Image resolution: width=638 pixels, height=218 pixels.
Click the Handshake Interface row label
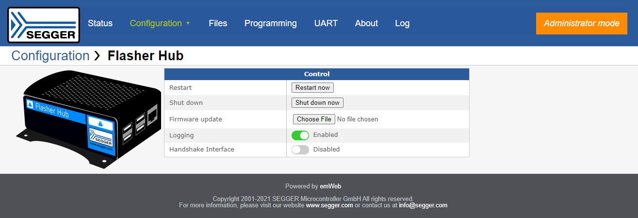(201, 150)
